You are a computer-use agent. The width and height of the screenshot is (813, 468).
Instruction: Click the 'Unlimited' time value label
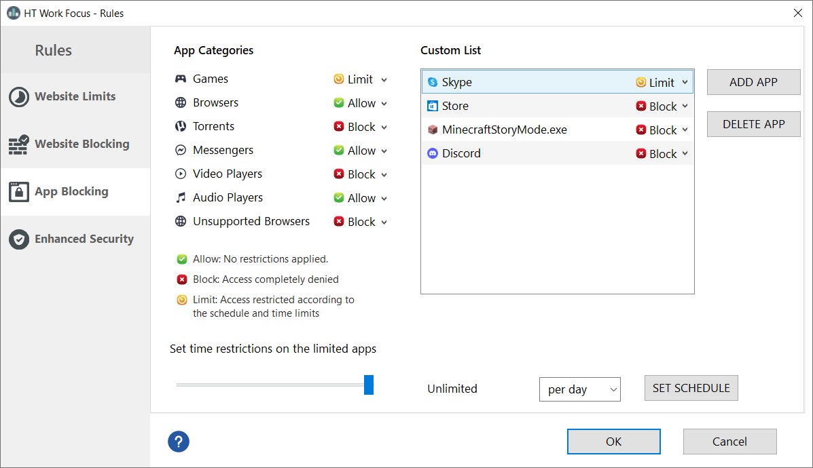[452, 389]
